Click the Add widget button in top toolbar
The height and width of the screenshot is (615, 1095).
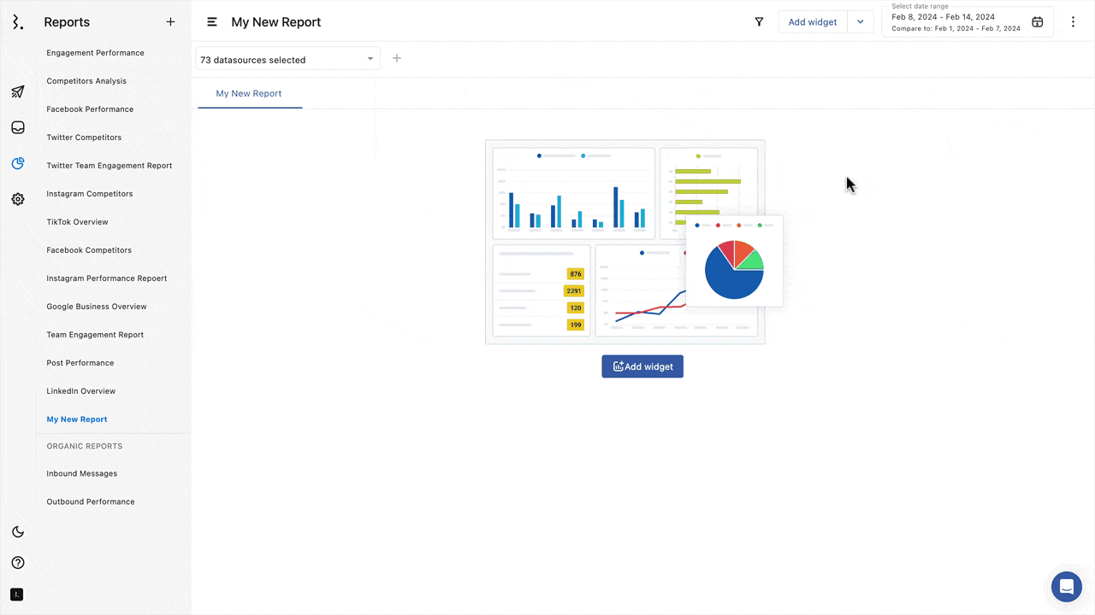[x=812, y=22]
